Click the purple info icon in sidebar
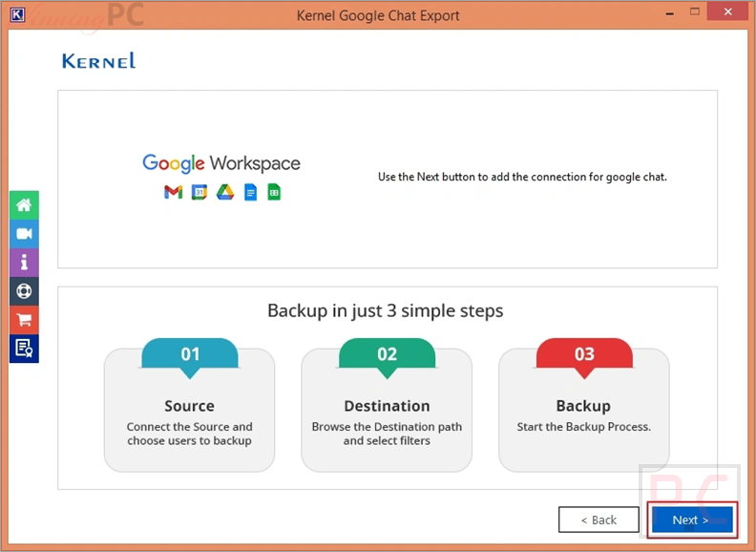 (24, 263)
